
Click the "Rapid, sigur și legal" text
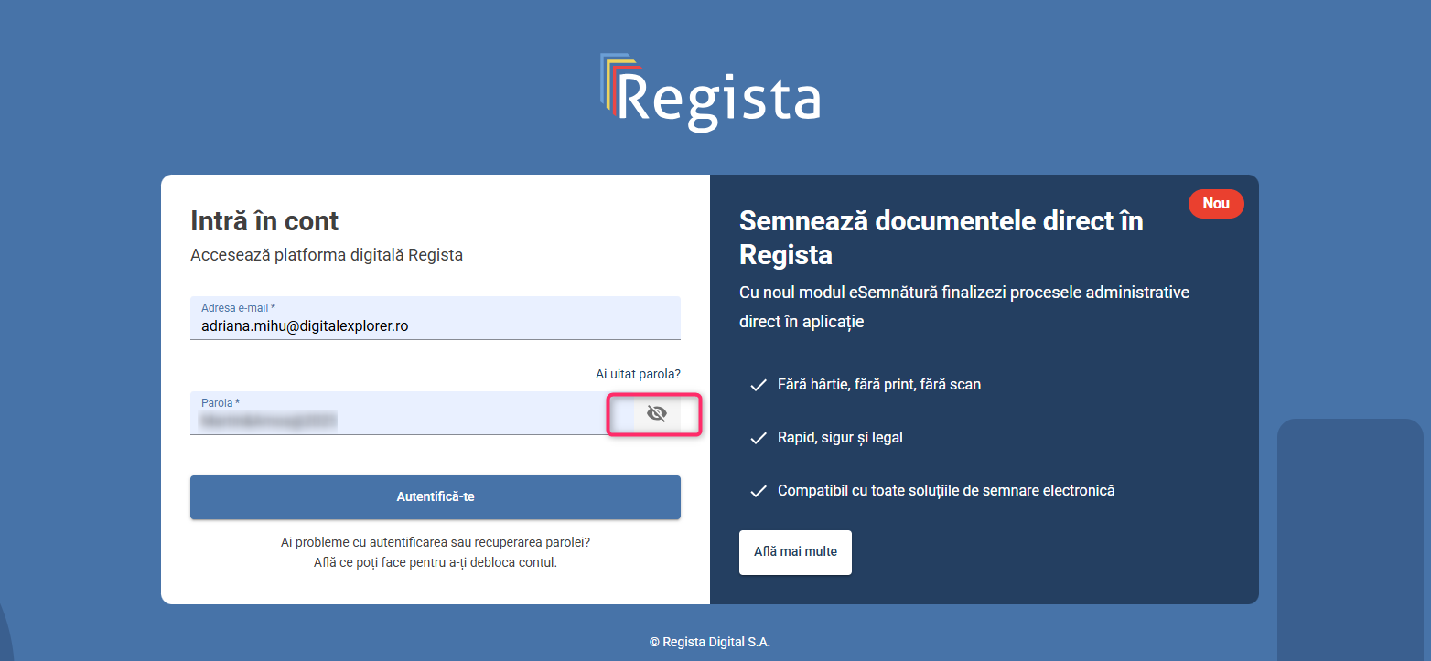click(x=840, y=438)
